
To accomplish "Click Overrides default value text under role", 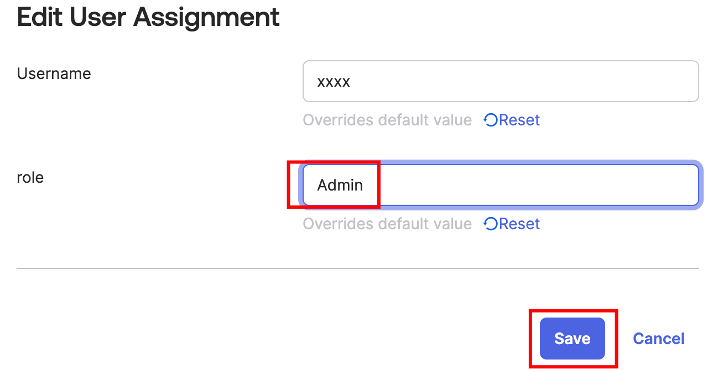I will coord(387,224).
